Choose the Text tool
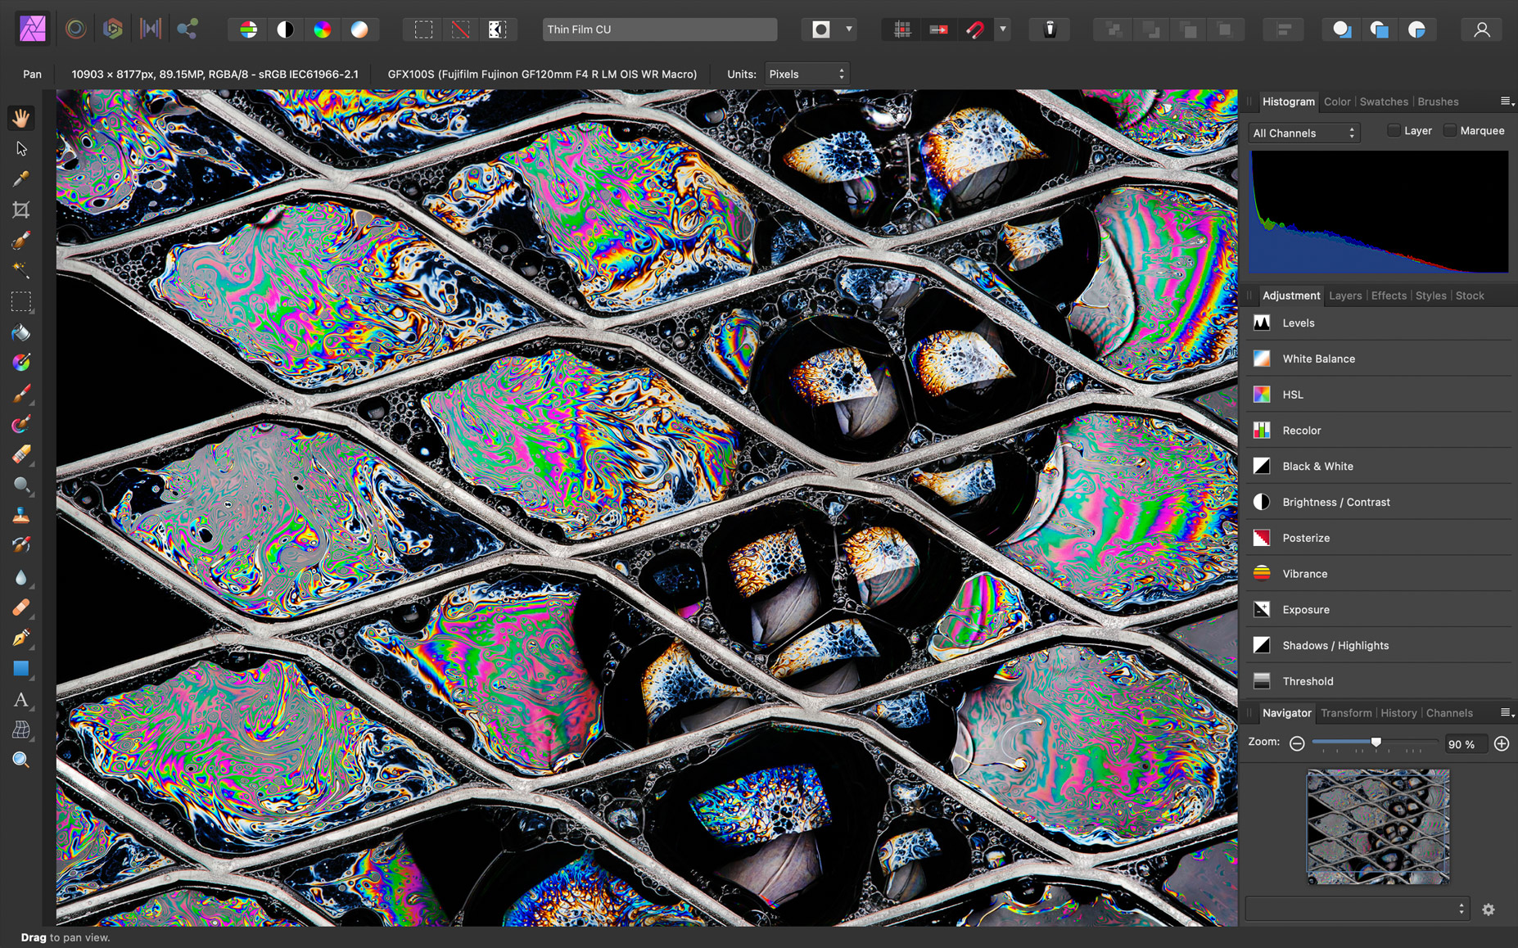 tap(21, 700)
